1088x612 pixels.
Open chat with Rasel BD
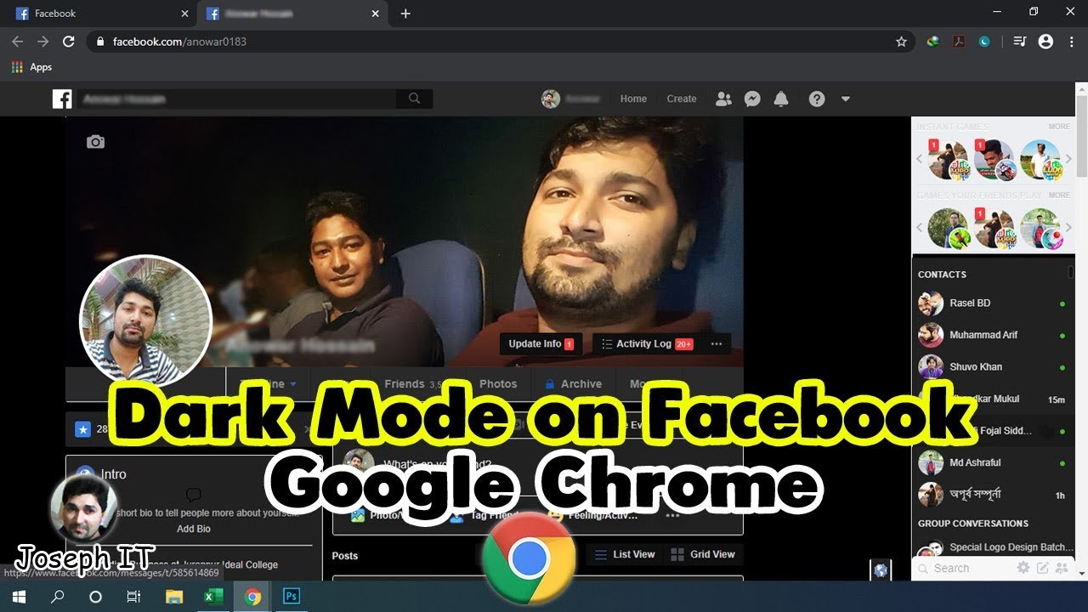[x=992, y=303]
